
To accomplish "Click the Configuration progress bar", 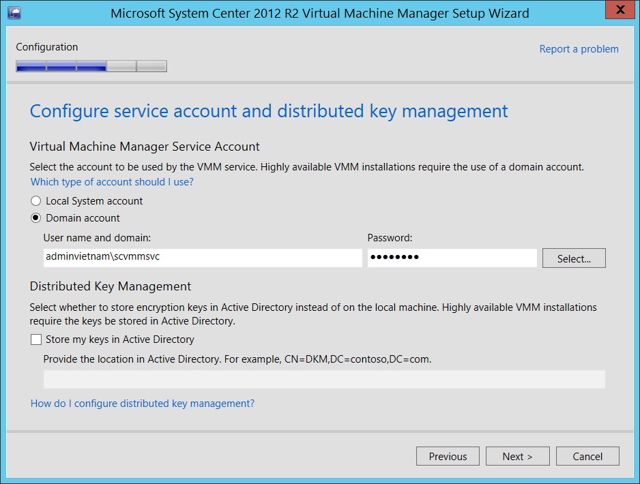I will coord(91,66).
